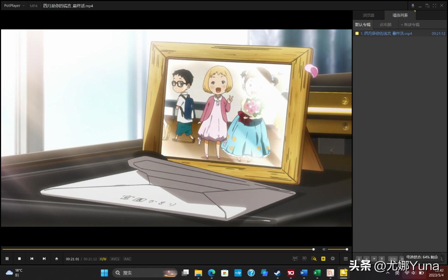Image resolution: width=448 pixels, height=280 pixels.
Task: Click the MP4 format label in title bar
Action: pyautogui.click(x=34, y=6)
